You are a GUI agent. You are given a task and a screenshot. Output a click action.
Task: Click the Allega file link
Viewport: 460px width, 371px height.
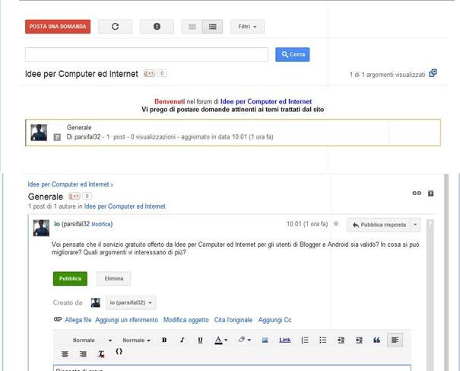78,320
